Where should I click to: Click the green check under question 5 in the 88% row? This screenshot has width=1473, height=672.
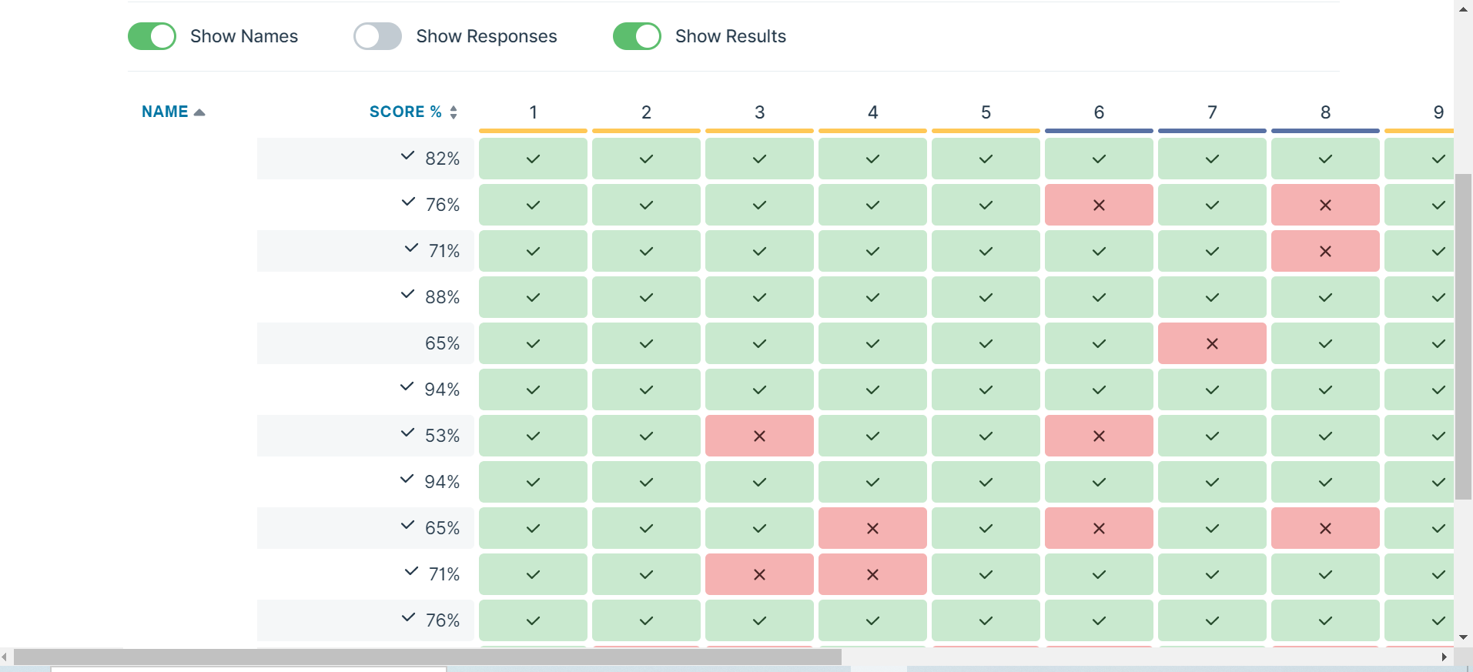(x=985, y=297)
